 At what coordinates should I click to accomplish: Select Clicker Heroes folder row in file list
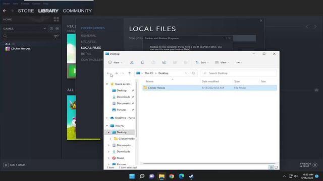[210, 88]
